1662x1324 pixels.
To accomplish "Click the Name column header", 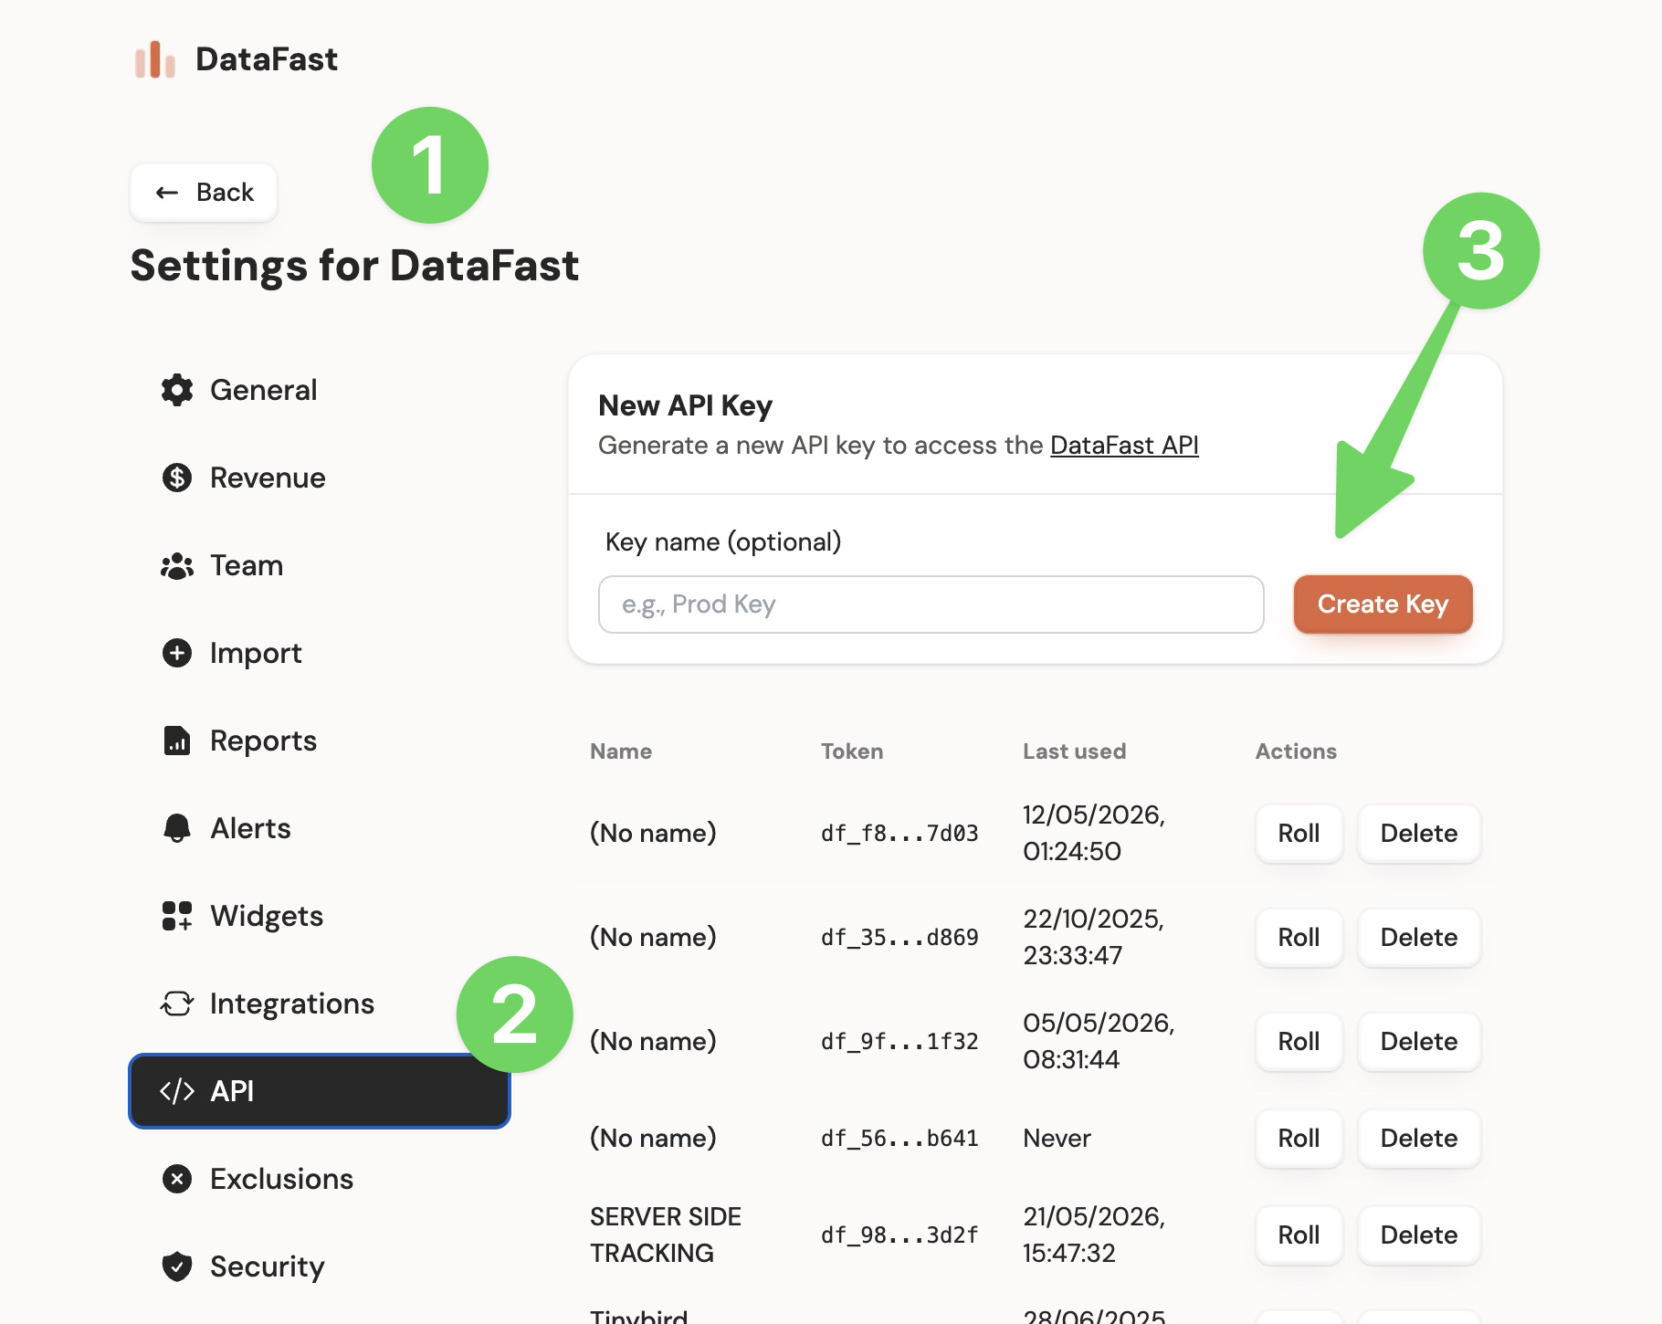I will coord(621,751).
